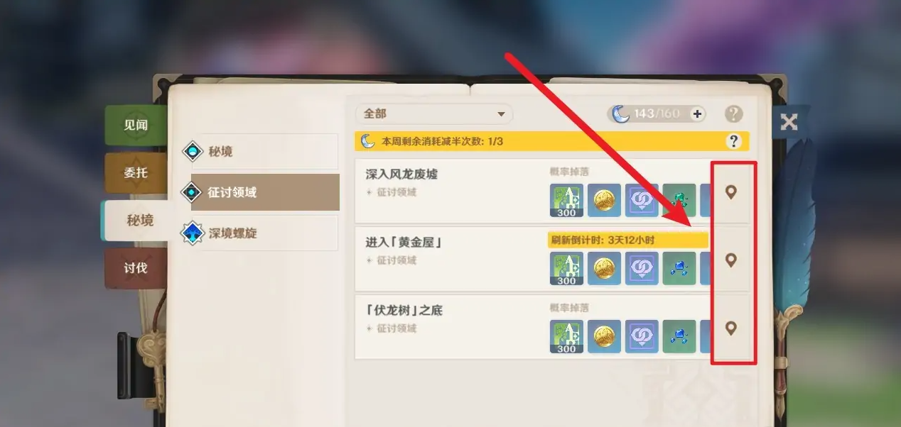The width and height of the screenshot is (901, 427).
Task: Click question mark on yellow weekly banner
Action: click(734, 141)
